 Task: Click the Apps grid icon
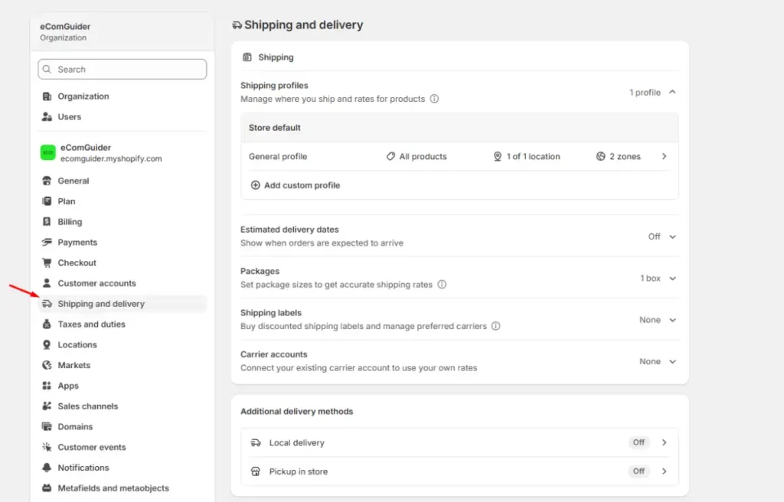click(47, 386)
